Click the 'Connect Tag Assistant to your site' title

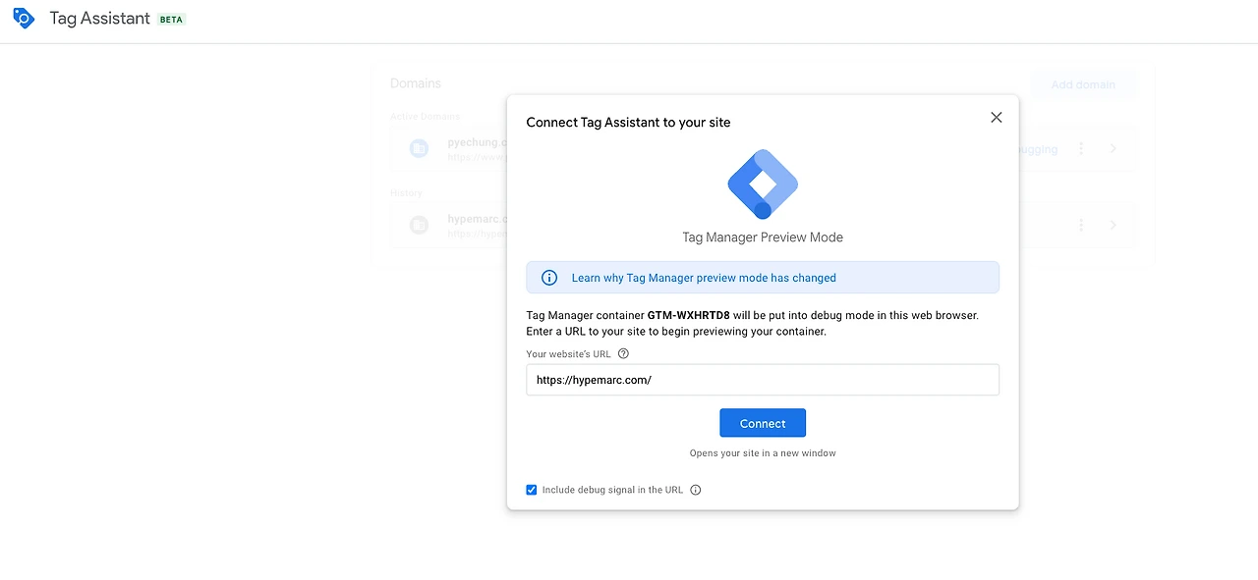(x=628, y=123)
